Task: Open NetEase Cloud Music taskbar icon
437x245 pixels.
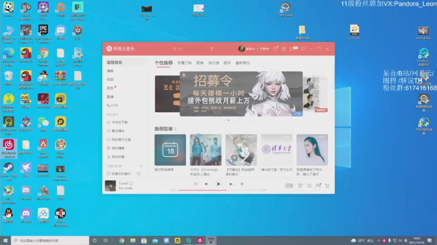Action: click(200, 240)
